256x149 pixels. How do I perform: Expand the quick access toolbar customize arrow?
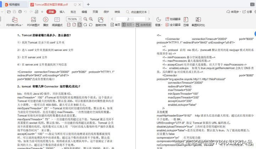42,12
